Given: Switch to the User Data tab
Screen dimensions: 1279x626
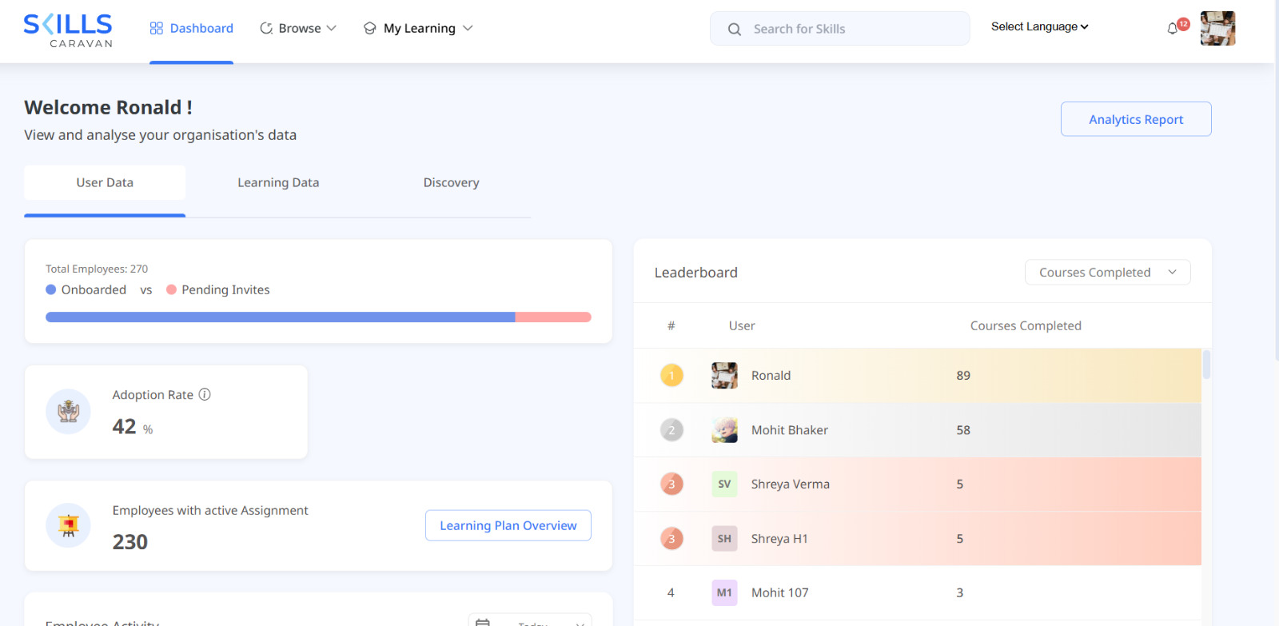Looking at the screenshot, I should click(105, 182).
